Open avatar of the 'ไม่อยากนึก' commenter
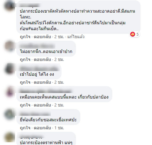The height and width of the screenshot is (145, 152). (10, 46)
